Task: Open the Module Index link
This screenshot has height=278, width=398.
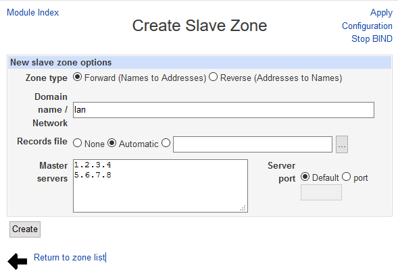Action: point(32,12)
